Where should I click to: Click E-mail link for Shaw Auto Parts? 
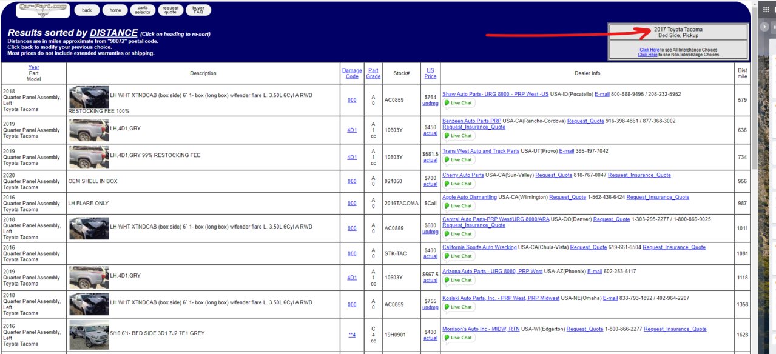[x=602, y=95]
